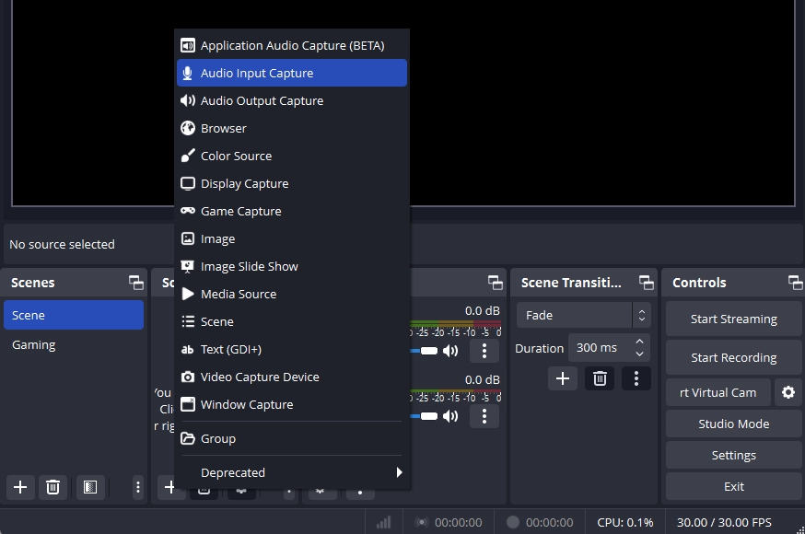Add Text (GDI+) source

(x=292, y=349)
